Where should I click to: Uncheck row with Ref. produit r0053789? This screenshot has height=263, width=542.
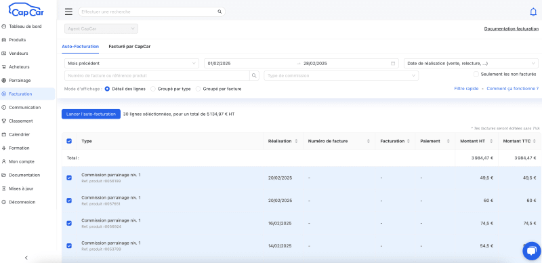(69, 245)
